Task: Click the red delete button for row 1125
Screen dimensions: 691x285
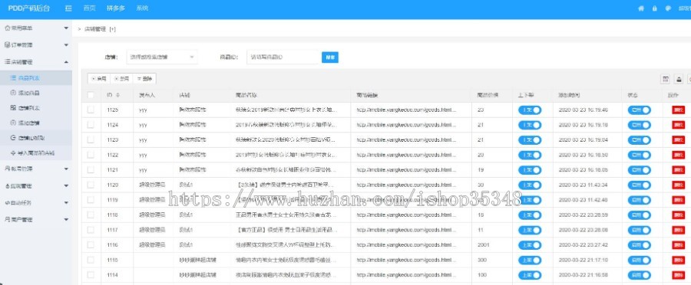Action: click(x=678, y=110)
